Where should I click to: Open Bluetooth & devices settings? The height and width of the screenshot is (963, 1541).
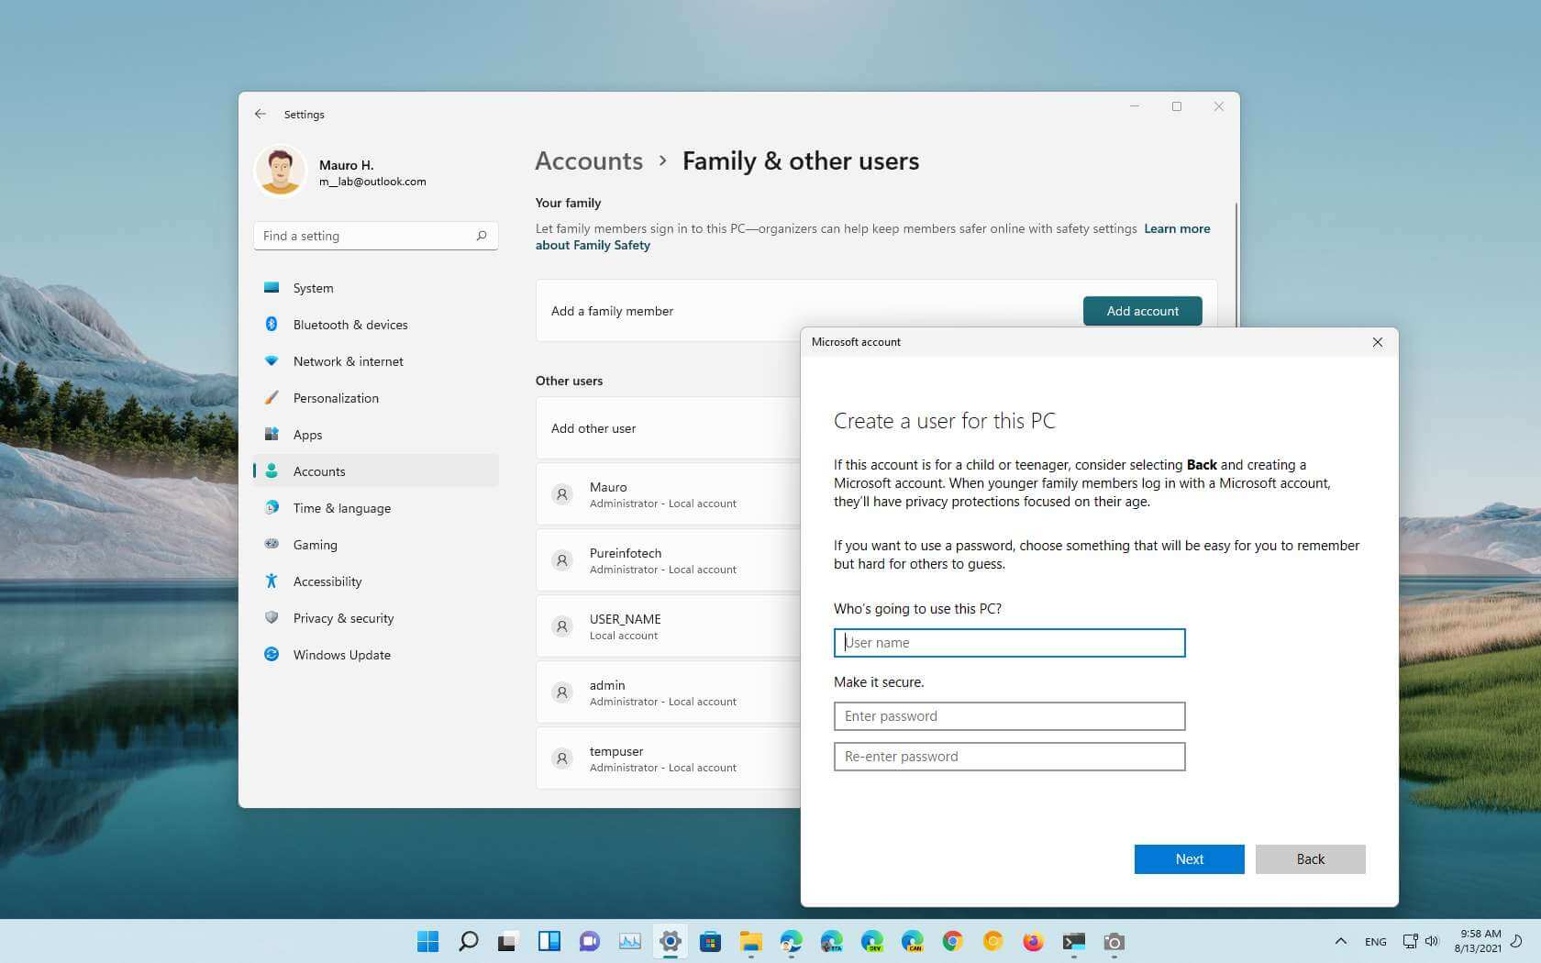(376, 325)
